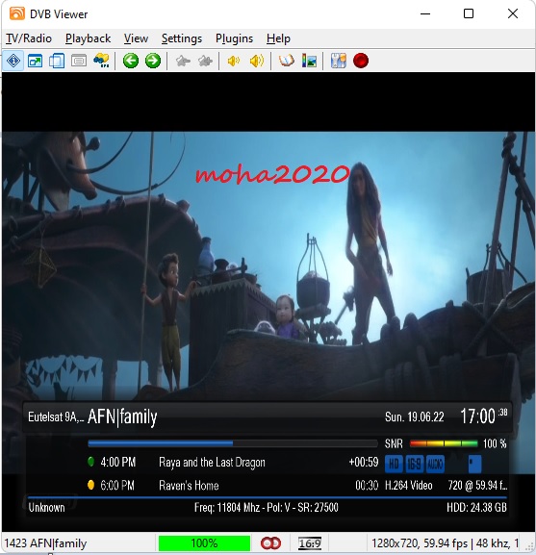Viewport: 536px width, 555px height.
Task: Go to next channel with green right arrow
Action: (x=153, y=61)
